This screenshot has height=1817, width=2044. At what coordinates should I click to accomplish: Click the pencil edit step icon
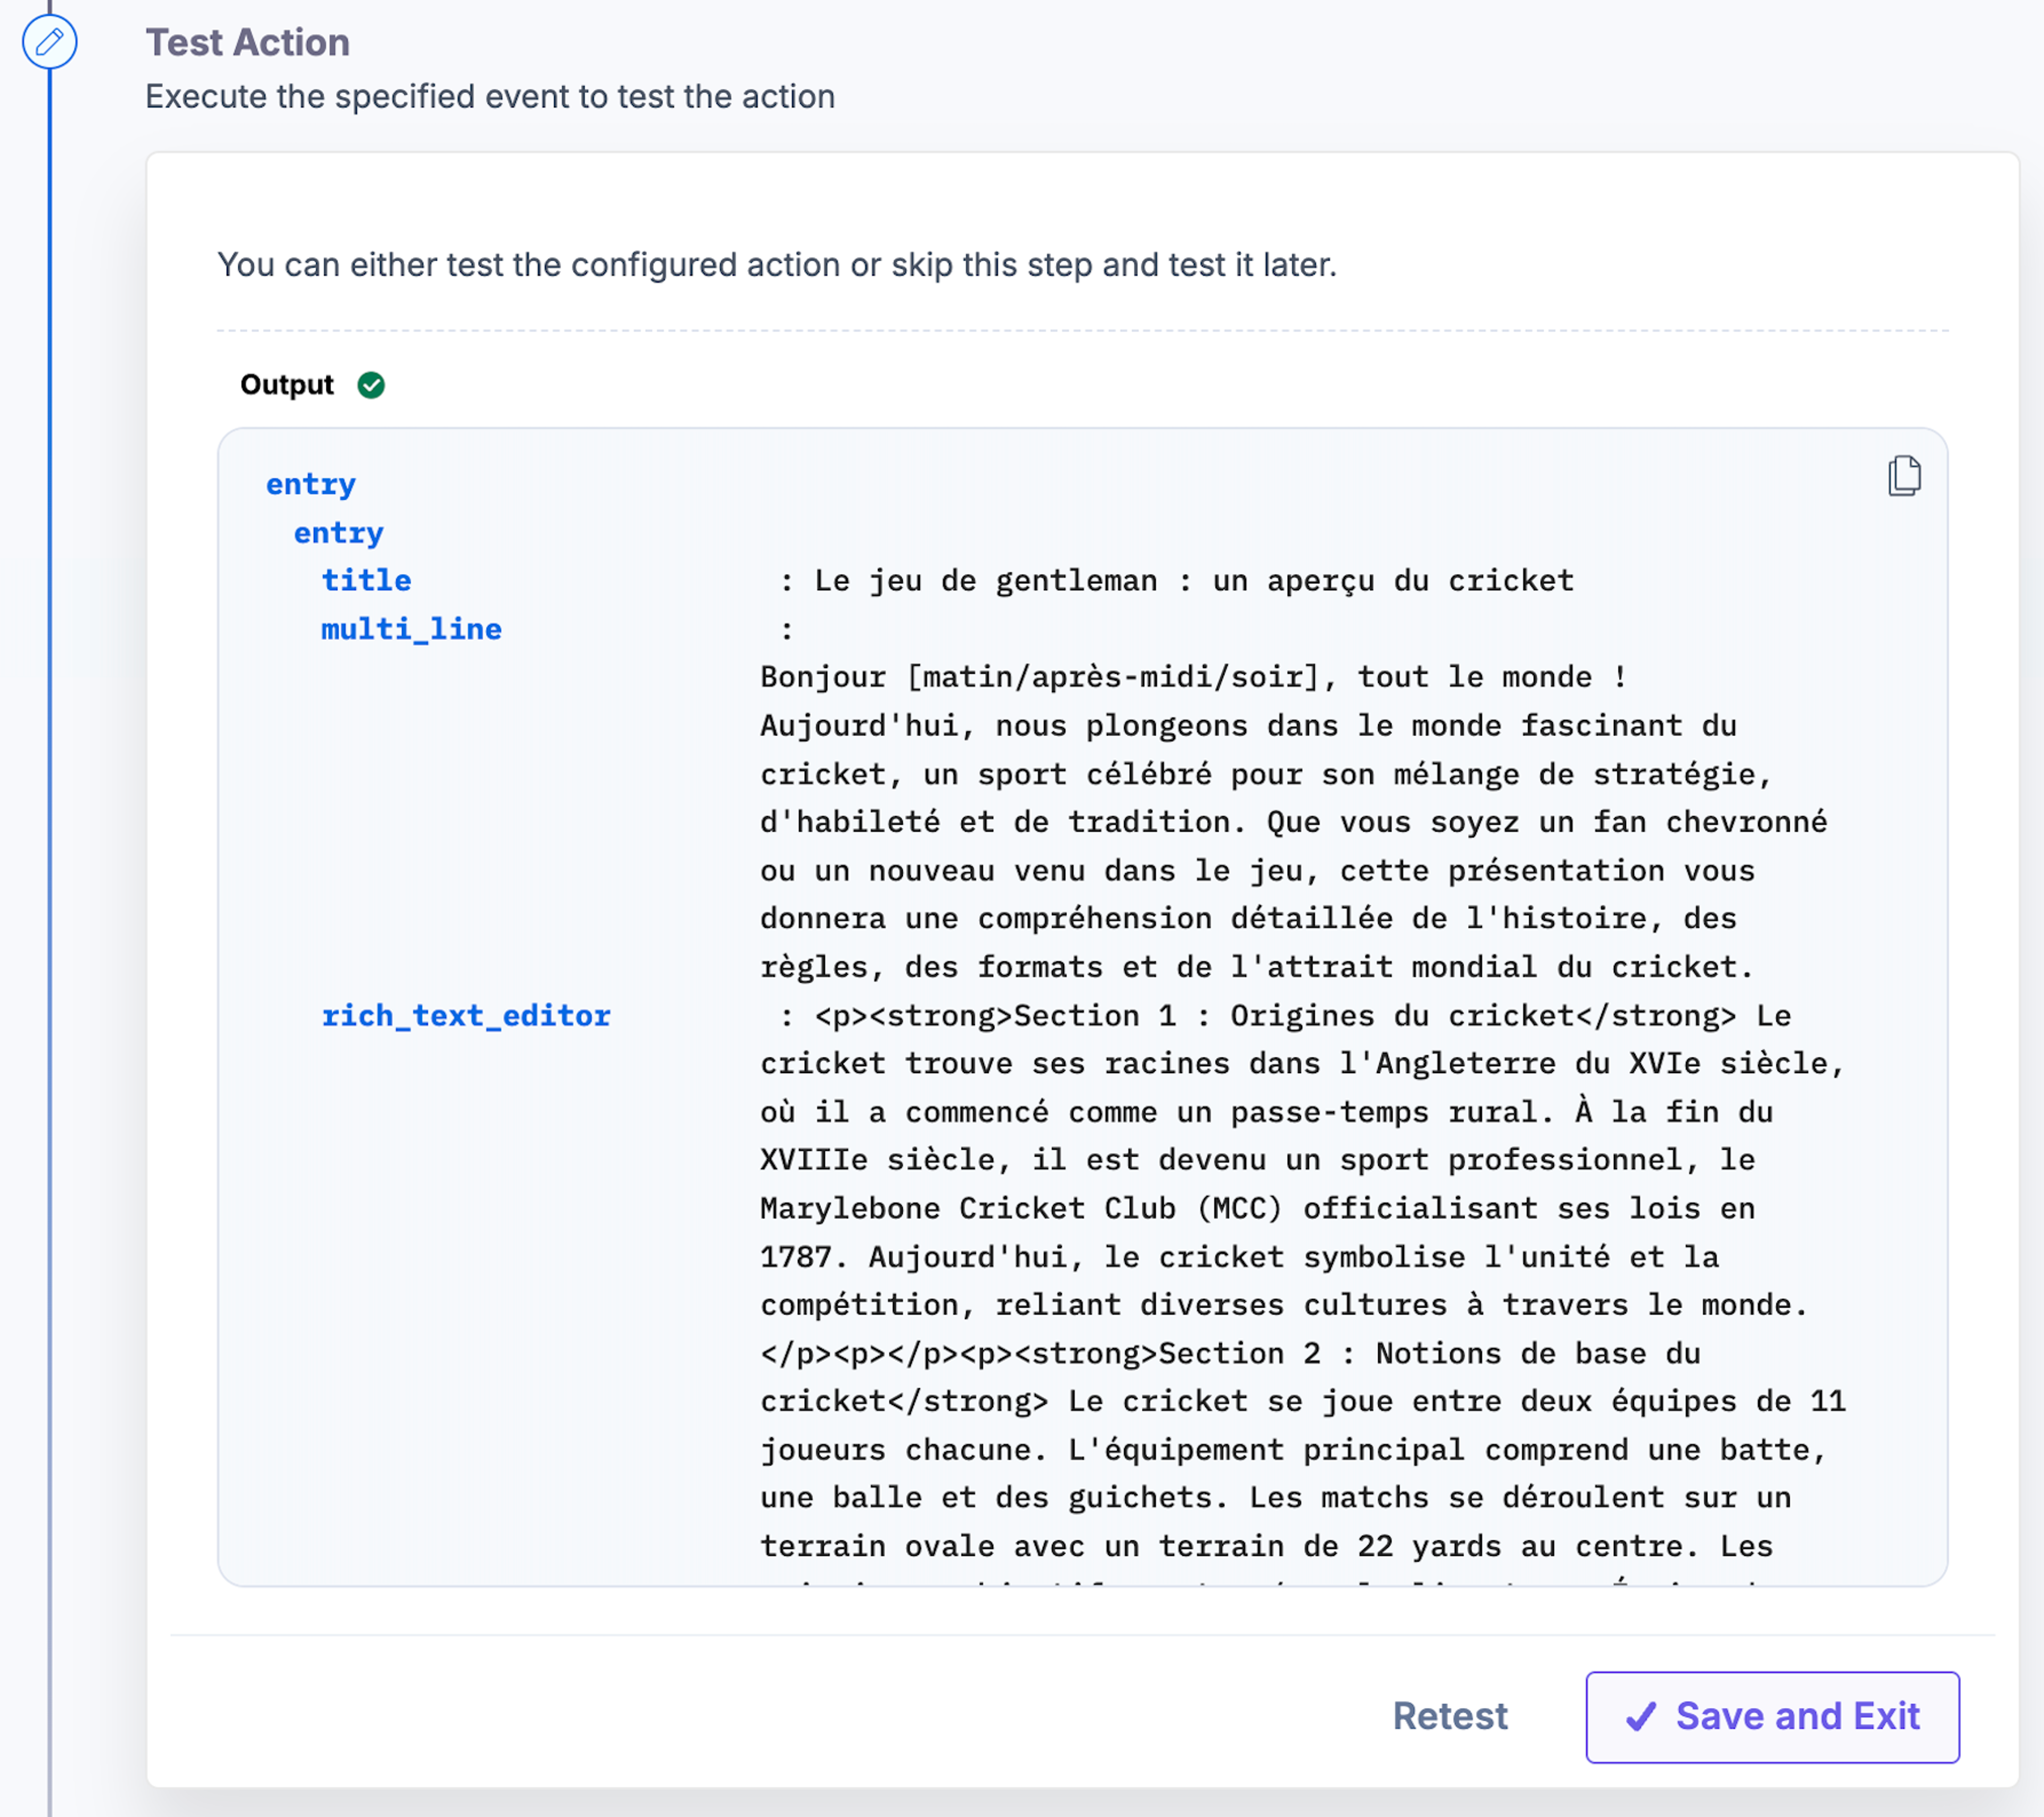49,42
